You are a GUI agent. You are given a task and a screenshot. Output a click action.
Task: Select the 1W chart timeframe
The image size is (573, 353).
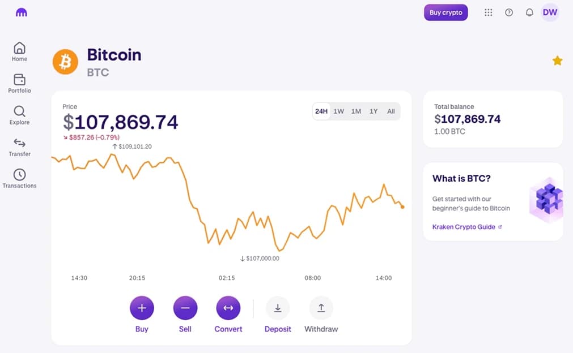pyautogui.click(x=338, y=111)
